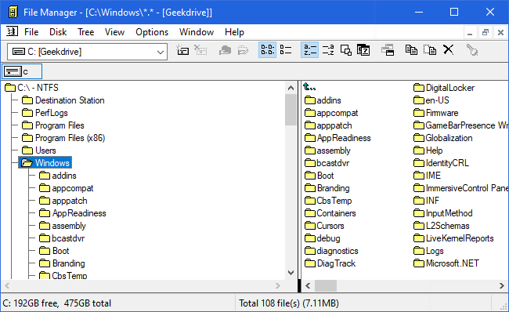Click the Move files toolbar icon
This screenshot has height=312, width=509.
point(430,50)
